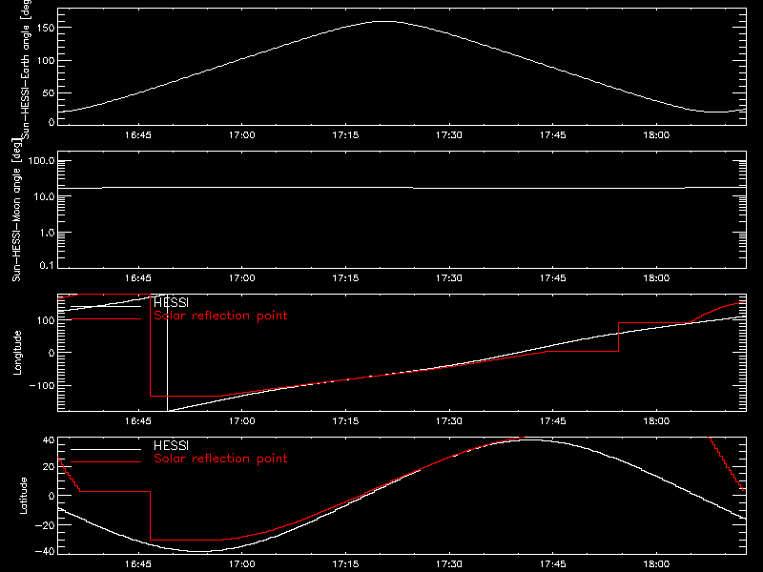Viewport: 763px width, 572px height.
Task: Click the HESSI legend label in Latitude plot
Action: (172, 445)
